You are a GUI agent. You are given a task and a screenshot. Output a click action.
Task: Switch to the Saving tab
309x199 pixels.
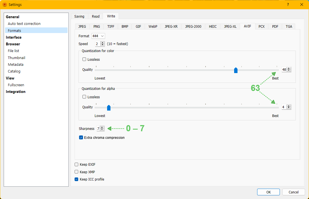(x=79, y=17)
